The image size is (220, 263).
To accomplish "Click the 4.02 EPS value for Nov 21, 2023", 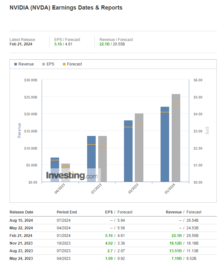I will point(109,243).
